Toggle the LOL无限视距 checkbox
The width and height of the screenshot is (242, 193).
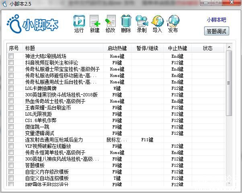(11, 114)
